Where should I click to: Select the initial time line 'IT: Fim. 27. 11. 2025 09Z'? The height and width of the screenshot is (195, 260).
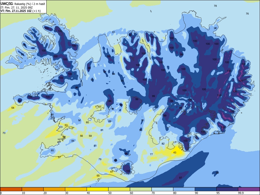[x=17, y=8]
